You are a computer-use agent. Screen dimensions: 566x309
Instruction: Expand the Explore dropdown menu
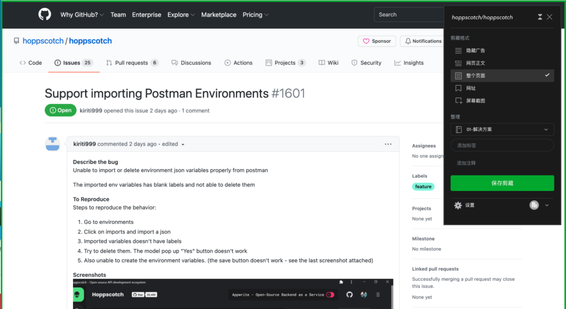tap(181, 15)
